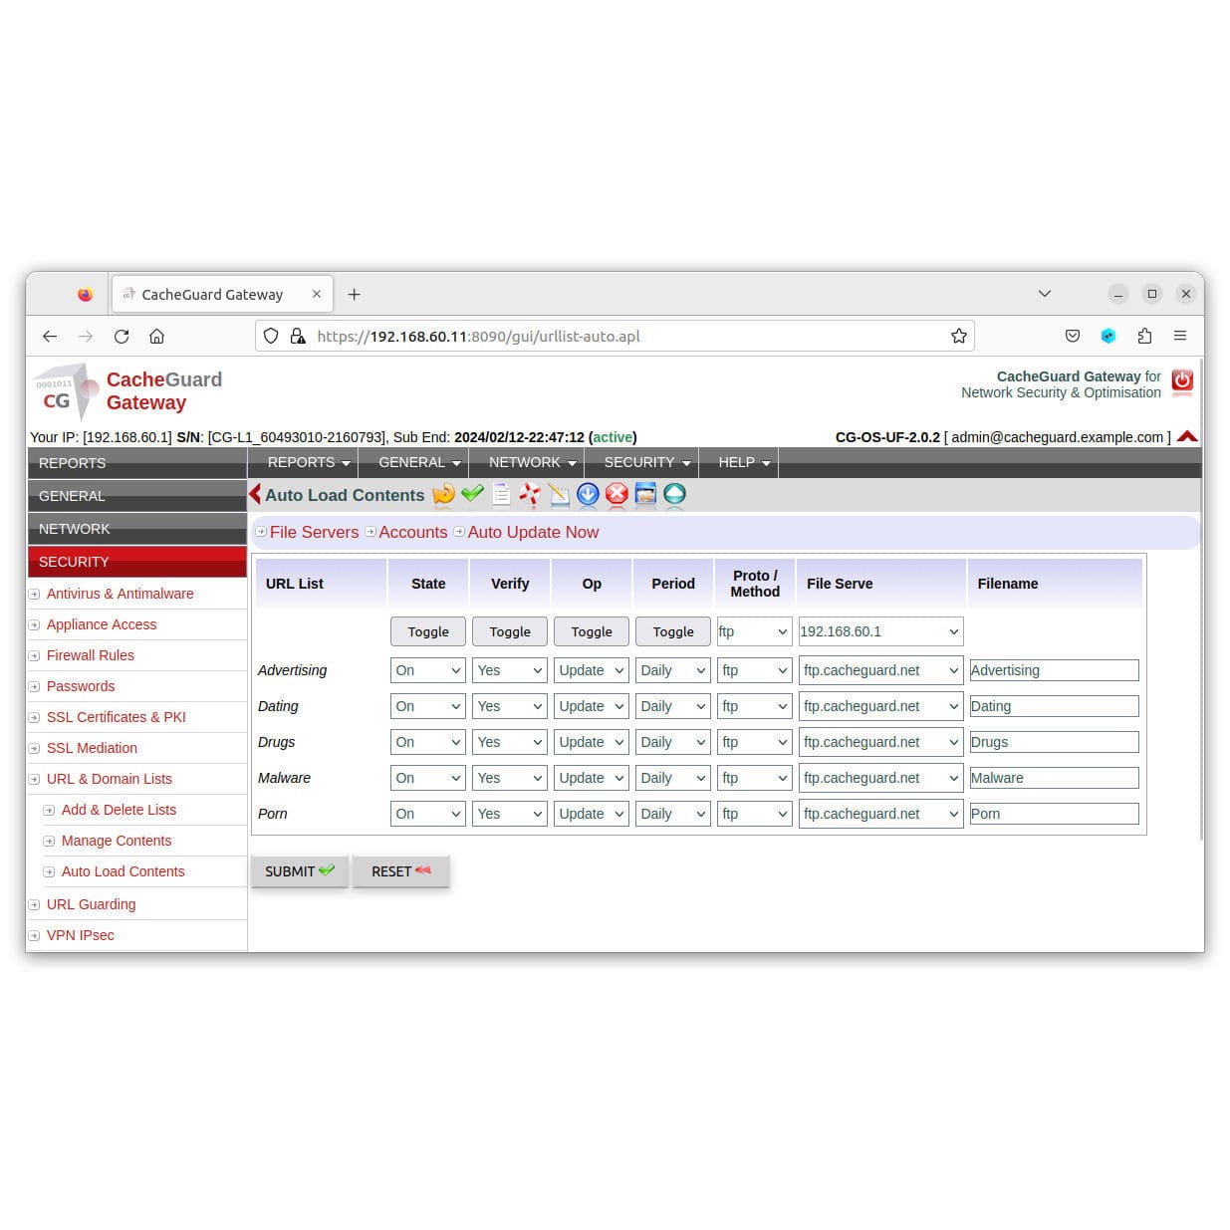Image resolution: width=1230 pixels, height=1230 pixels.
Task: Click the red power icon top right
Action: click(1182, 381)
